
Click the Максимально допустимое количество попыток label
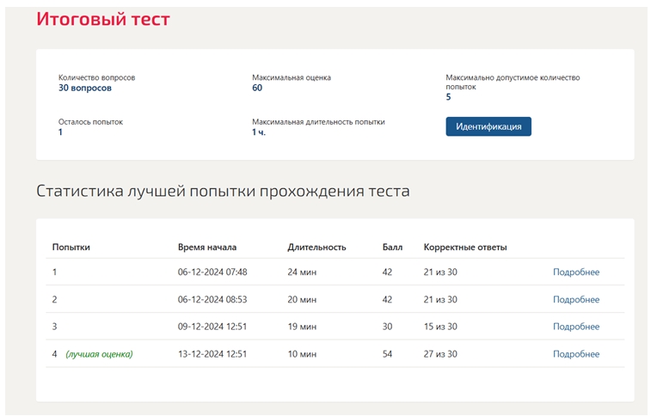point(513,83)
